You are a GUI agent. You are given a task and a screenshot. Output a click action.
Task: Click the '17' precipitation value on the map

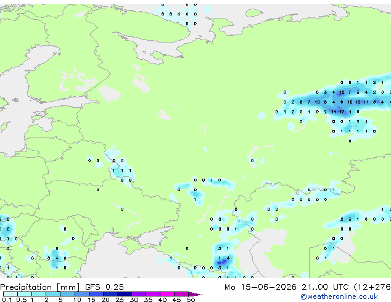click(x=342, y=112)
